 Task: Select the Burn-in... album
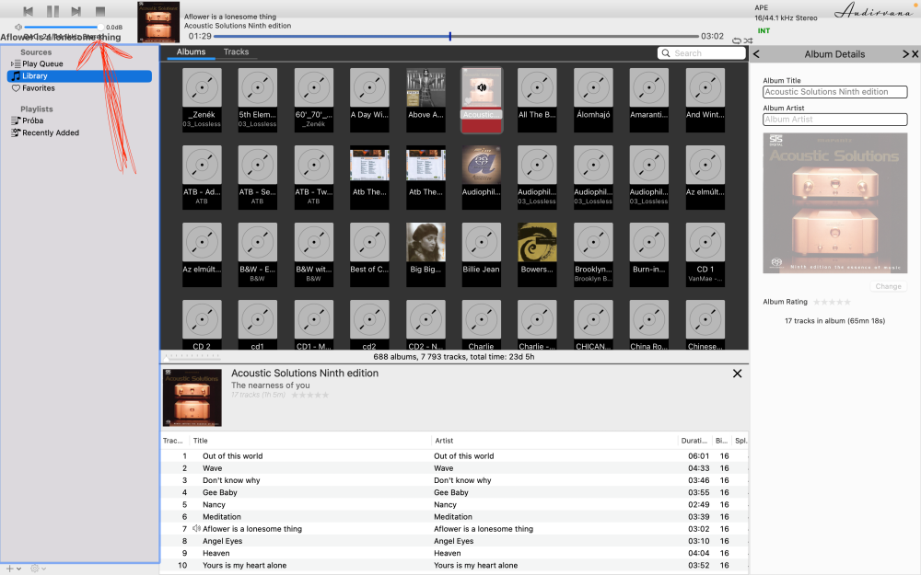(649, 255)
